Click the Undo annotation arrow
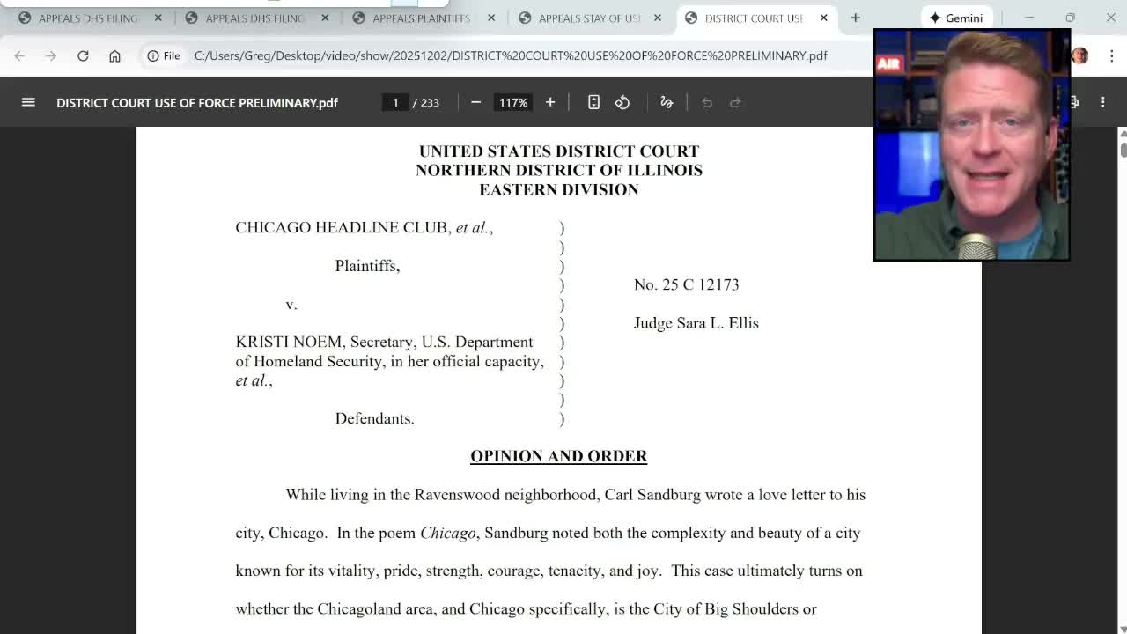The width and height of the screenshot is (1127, 634). point(707,102)
